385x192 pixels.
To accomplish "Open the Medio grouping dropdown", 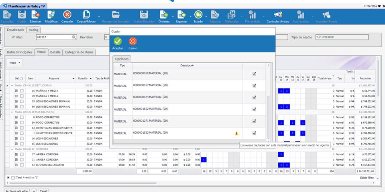I will (15, 63).
